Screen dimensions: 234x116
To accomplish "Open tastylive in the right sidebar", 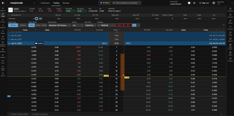I will [x=230, y=40].
